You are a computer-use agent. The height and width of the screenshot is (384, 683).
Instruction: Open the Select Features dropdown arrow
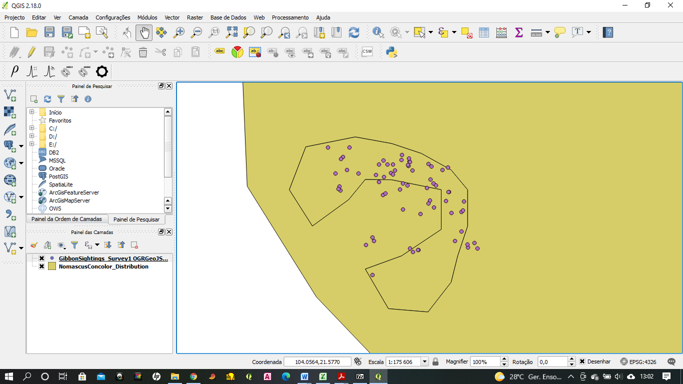pos(430,32)
